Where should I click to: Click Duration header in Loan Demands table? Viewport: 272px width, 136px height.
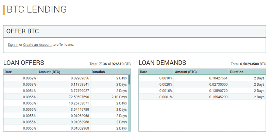coord(237,72)
